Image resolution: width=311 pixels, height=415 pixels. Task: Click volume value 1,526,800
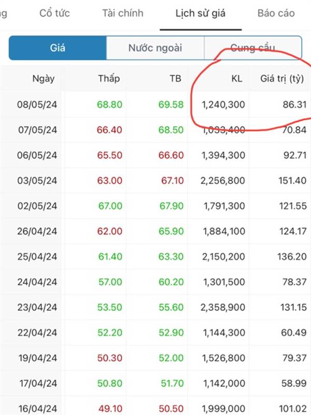(223, 358)
